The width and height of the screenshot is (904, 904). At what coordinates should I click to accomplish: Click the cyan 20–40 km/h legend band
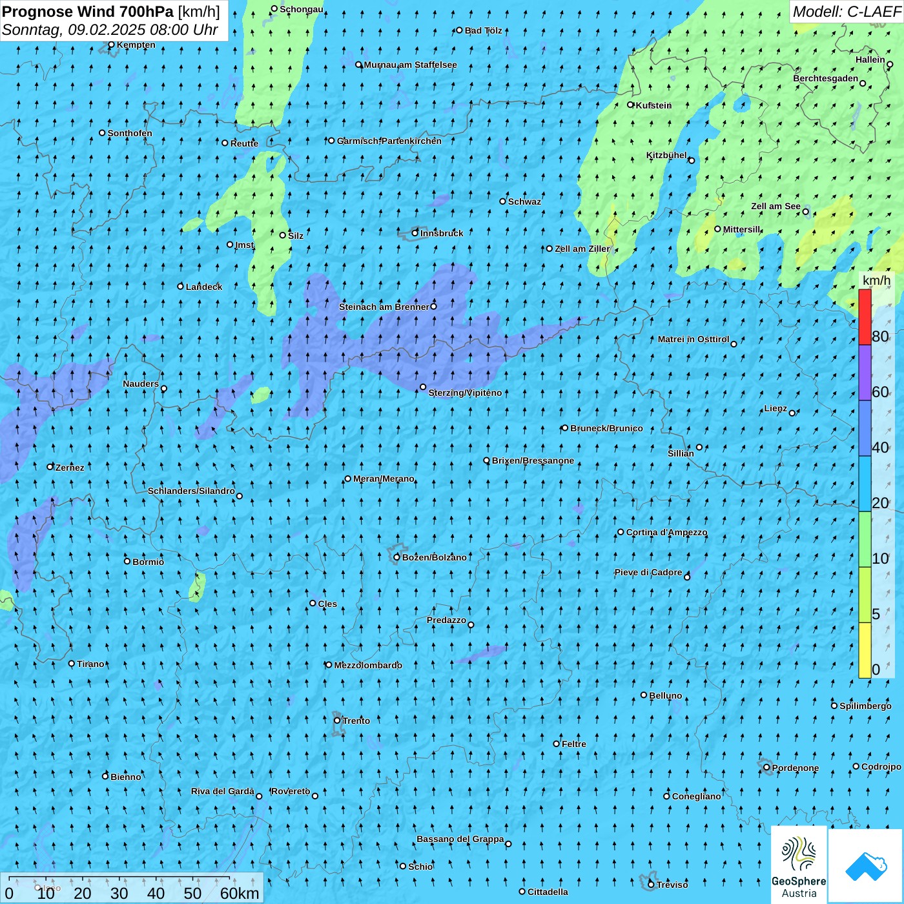865,484
